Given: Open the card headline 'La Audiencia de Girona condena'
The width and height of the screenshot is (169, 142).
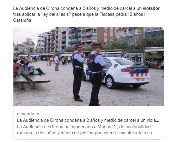Looking at the screenshot, I should click(x=88, y=120).
